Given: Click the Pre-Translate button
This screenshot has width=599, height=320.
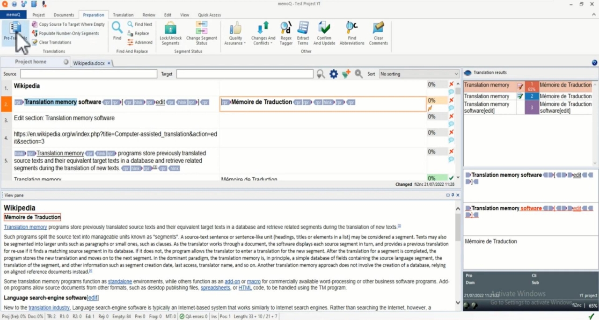Looking at the screenshot, I should click(x=15, y=32).
